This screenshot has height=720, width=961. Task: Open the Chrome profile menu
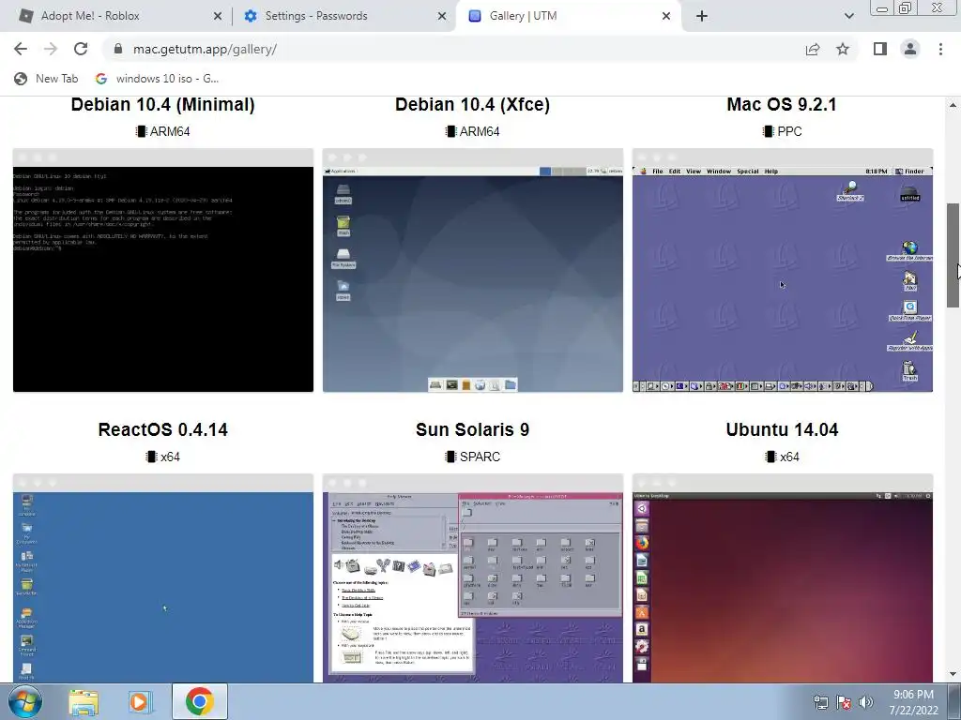(910, 49)
